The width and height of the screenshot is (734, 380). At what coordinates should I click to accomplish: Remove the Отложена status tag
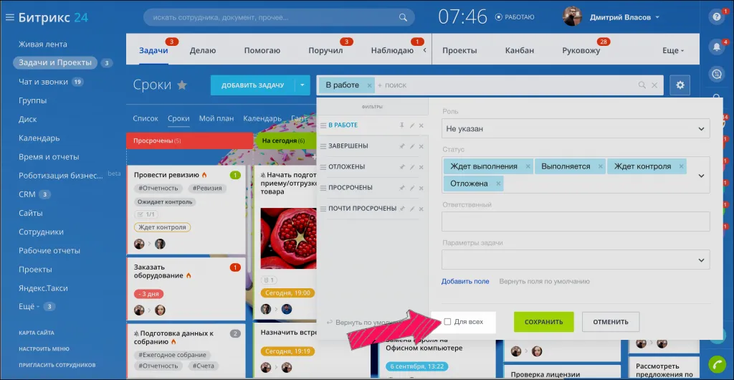click(499, 184)
